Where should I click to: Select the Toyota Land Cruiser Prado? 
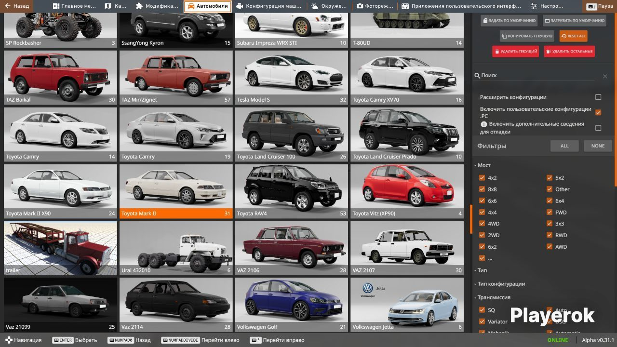point(407,134)
